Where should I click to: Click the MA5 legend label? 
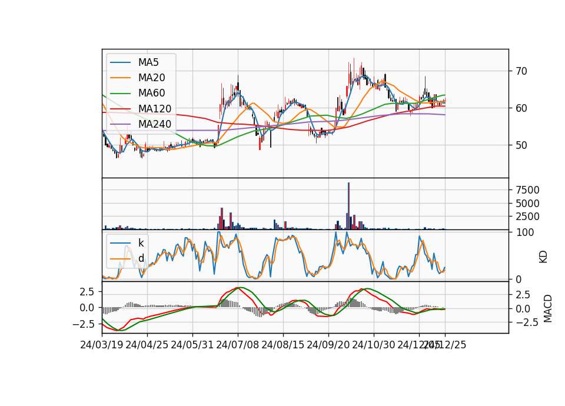(148, 62)
